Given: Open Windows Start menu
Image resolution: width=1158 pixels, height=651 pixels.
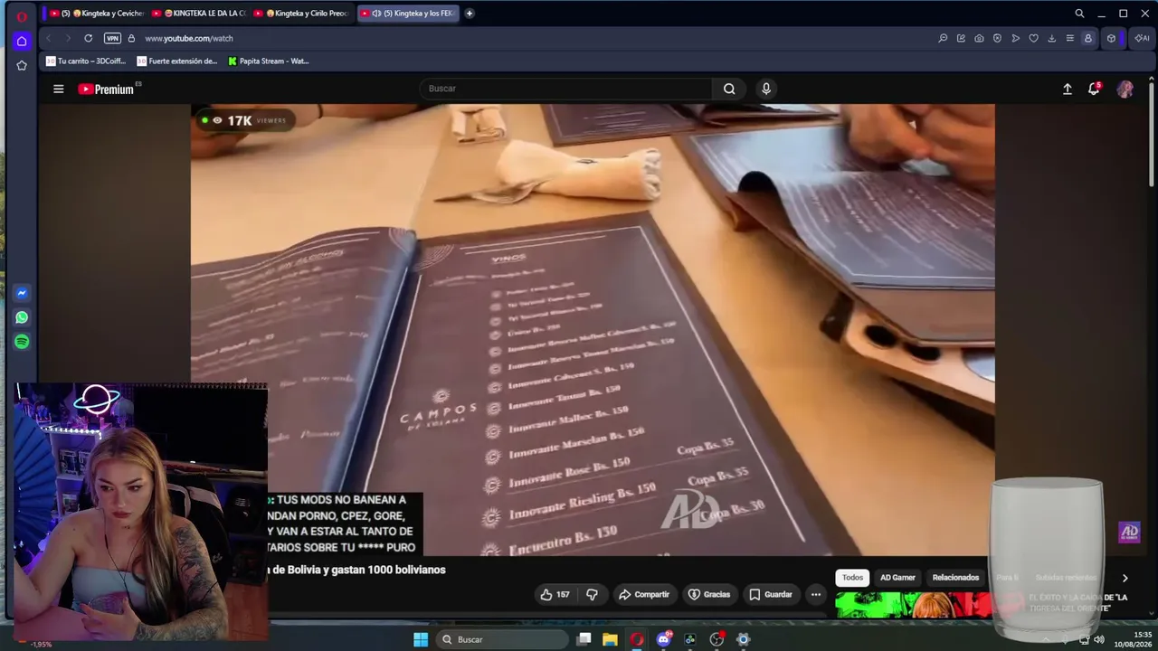Looking at the screenshot, I should 421,639.
